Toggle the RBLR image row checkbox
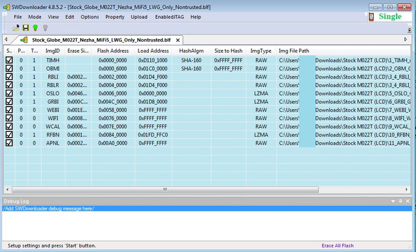The image size is (416, 252). pos(9,85)
